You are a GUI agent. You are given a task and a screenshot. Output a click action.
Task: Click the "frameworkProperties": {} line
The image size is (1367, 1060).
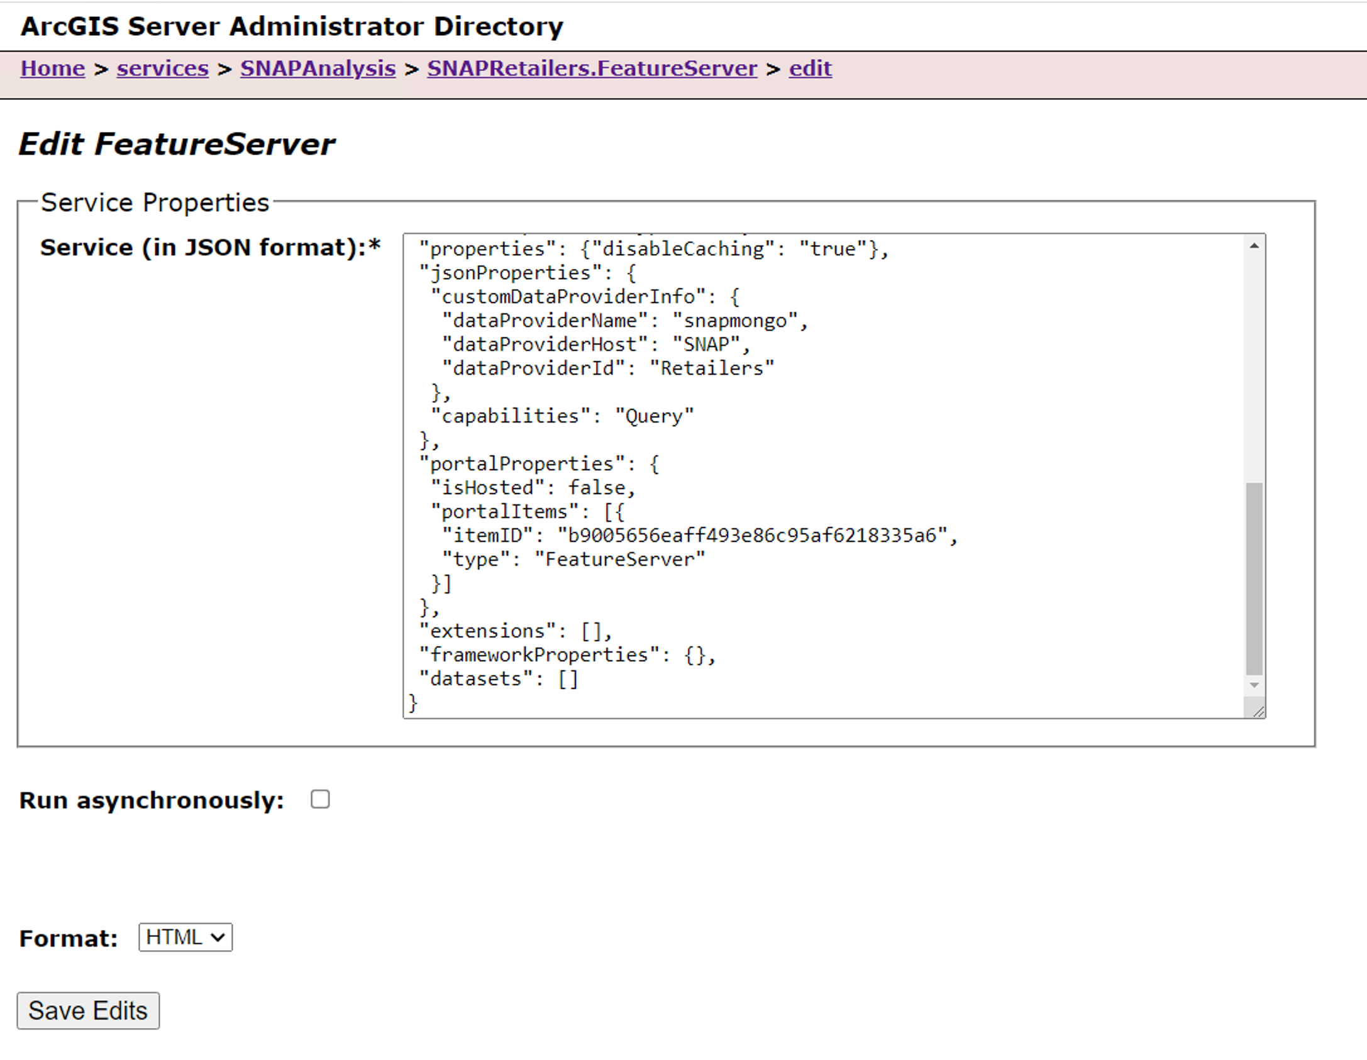click(568, 655)
